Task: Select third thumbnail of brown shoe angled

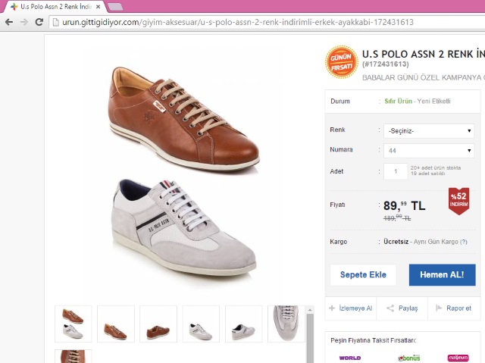Action: point(158,324)
